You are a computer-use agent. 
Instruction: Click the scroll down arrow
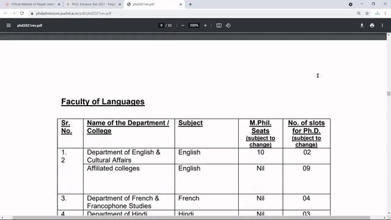click(x=389, y=213)
